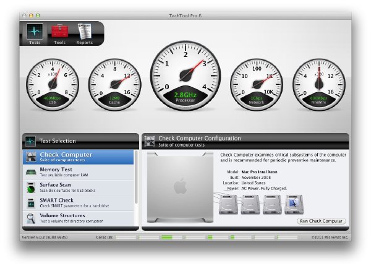
Task: Click the Network gauge
Action: (257, 85)
